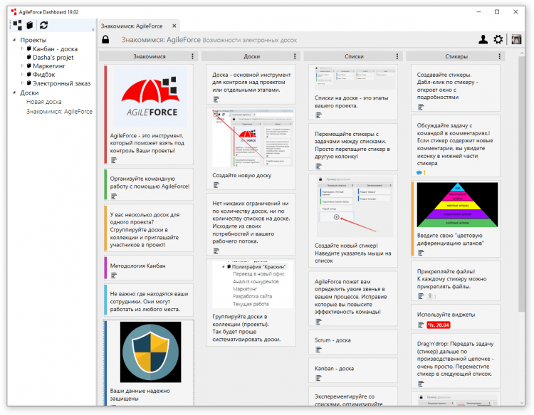Select the Маркетинг project label
534x415 pixels.
coord(48,66)
